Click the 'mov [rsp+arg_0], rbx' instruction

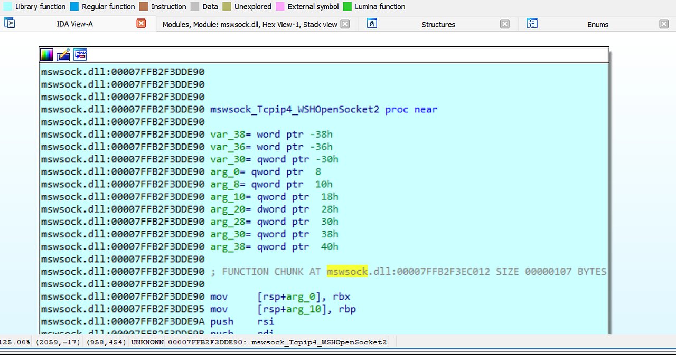point(280,297)
